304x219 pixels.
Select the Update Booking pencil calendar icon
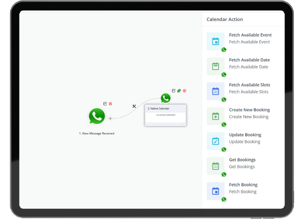215,141
